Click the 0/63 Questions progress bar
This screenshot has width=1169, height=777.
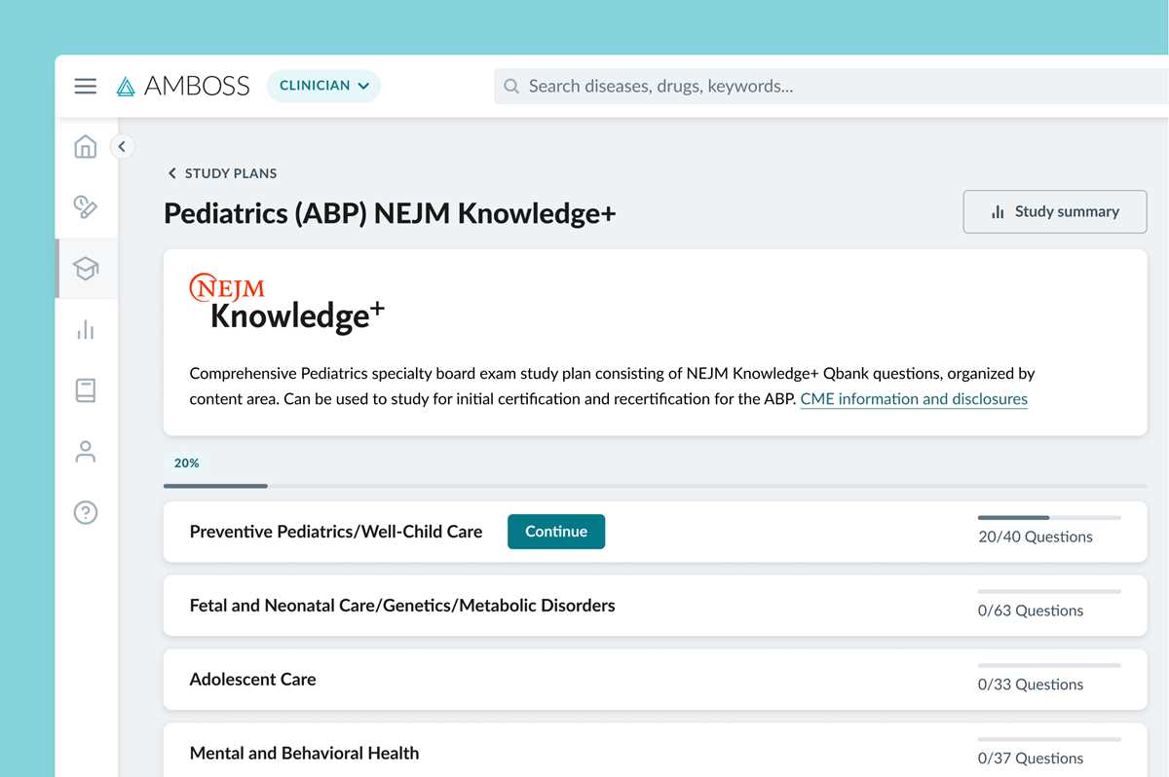pos(1049,591)
